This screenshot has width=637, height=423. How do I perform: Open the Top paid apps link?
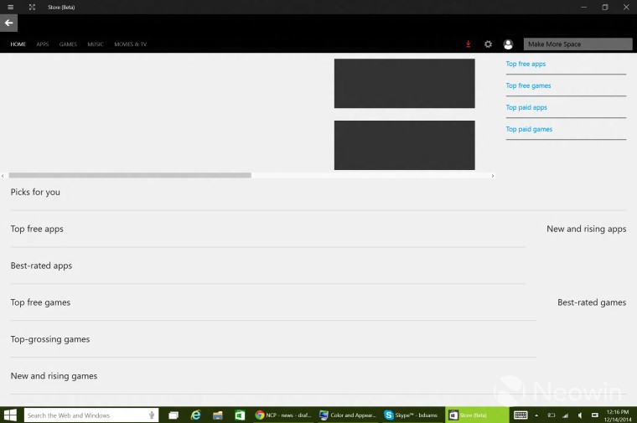coord(526,107)
